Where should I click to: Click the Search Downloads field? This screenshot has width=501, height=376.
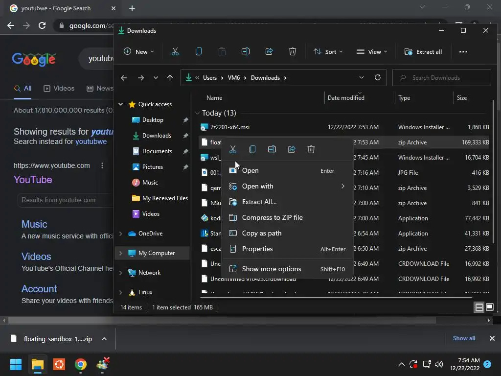pos(442,78)
